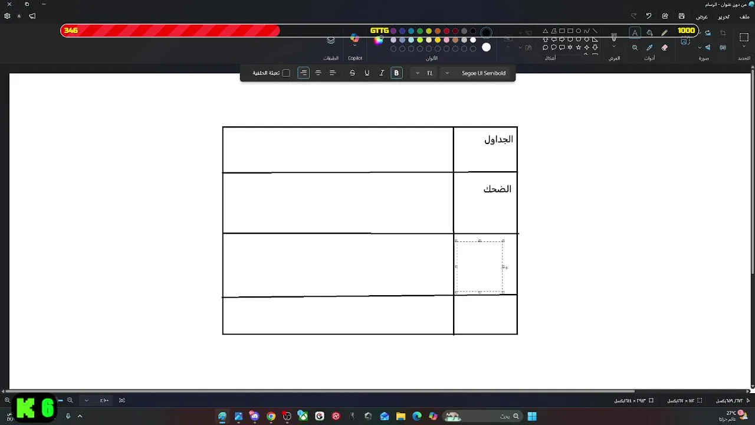Open the Edit menu (تحرير)
The width and height of the screenshot is (755, 425).
(x=724, y=16)
